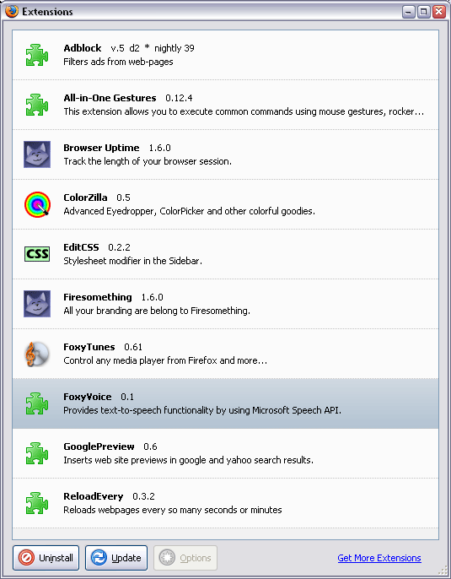451x579 pixels.
Task: Click the Browser Uptime fox icon
Action: pos(37,154)
